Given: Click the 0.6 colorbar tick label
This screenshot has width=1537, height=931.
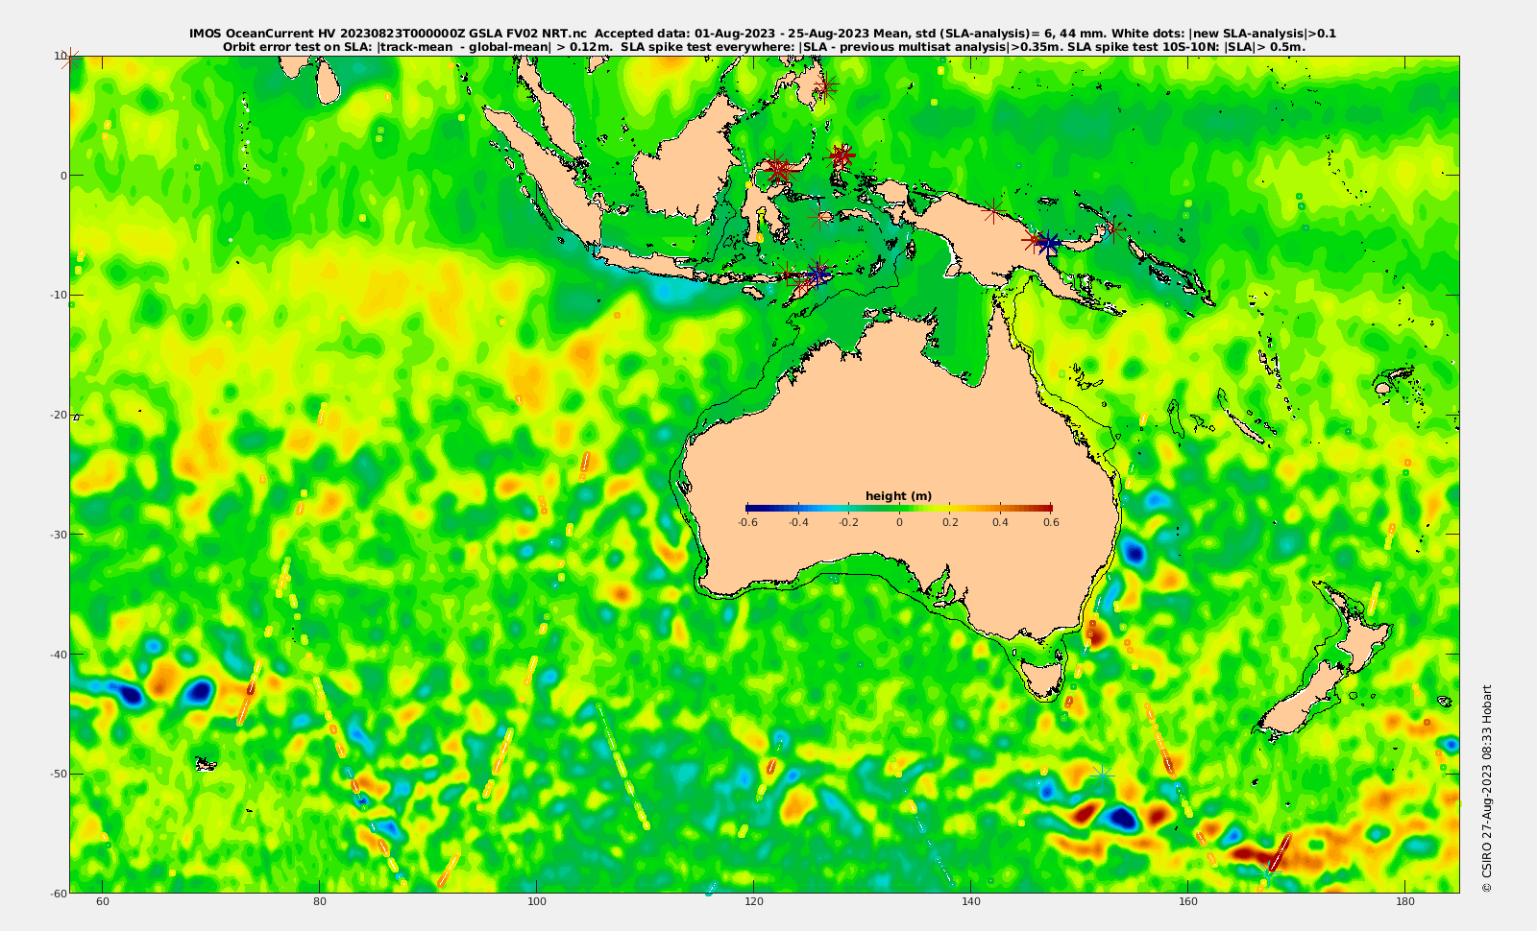Looking at the screenshot, I should coord(1051,522).
